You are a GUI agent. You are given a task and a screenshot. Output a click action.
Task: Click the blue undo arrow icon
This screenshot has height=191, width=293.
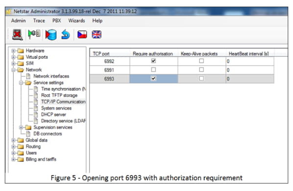point(66,35)
